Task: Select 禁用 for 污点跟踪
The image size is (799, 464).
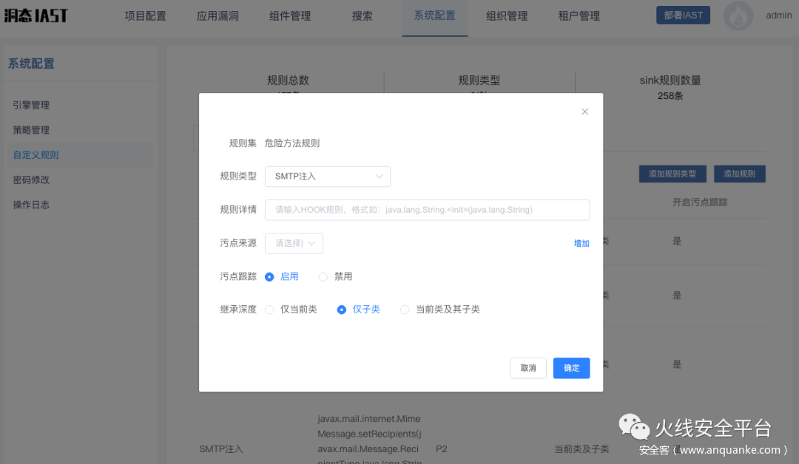Action: (x=323, y=276)
